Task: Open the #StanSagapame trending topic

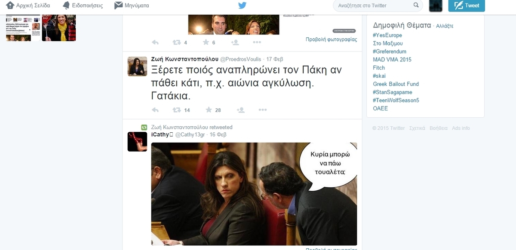Action: click(393, 92)
